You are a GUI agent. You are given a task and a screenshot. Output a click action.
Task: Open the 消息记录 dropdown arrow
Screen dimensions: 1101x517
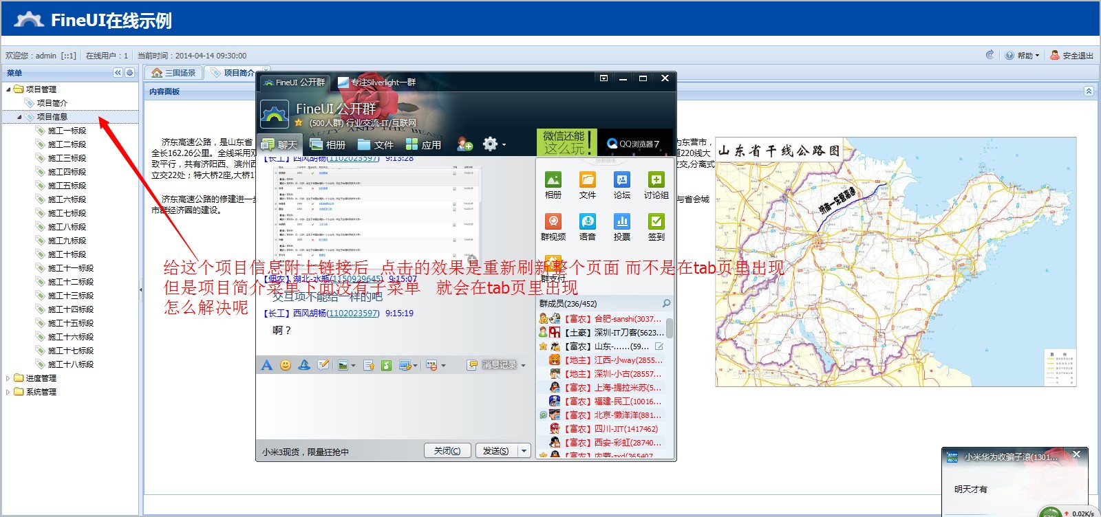(523, 366)
